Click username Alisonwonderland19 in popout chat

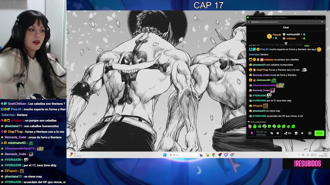pos(264,85)
